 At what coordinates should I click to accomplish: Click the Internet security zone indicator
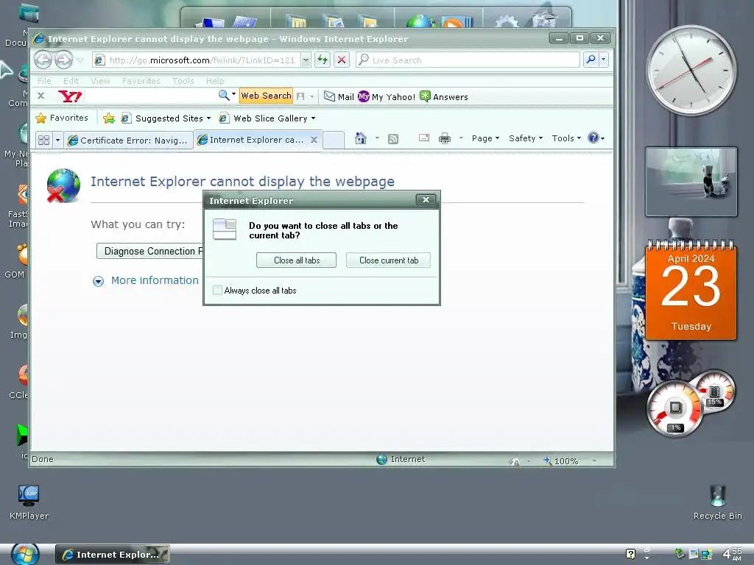(x=401, y=459)
